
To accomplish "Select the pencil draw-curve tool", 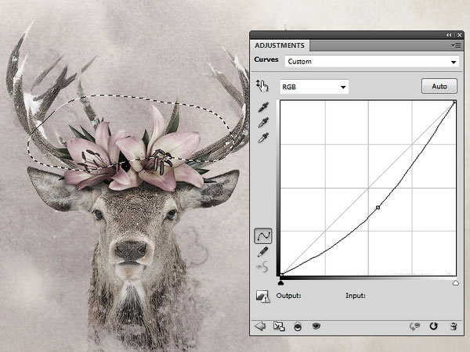I will (263, 252).
